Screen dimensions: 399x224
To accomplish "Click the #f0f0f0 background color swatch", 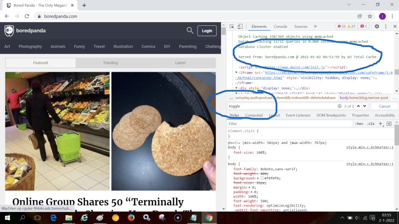I will tap(262, 178).
